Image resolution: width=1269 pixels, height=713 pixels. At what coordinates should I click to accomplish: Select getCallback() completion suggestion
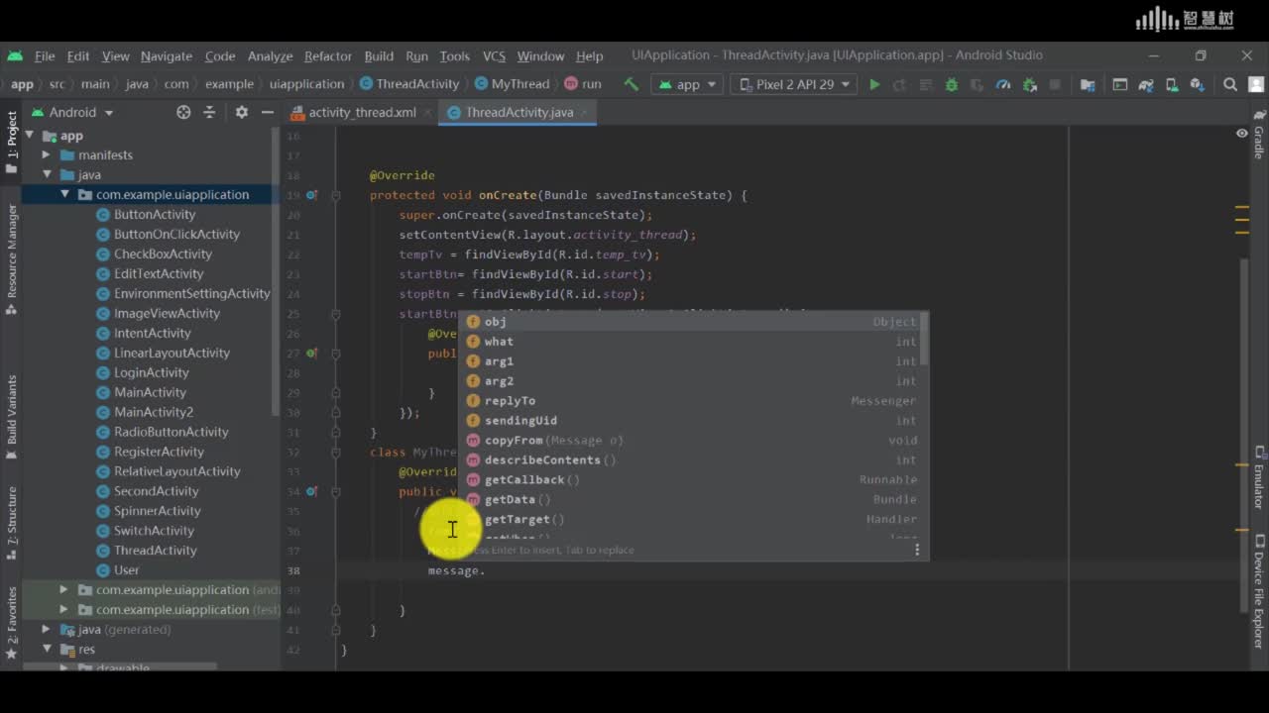coord(692,480)
